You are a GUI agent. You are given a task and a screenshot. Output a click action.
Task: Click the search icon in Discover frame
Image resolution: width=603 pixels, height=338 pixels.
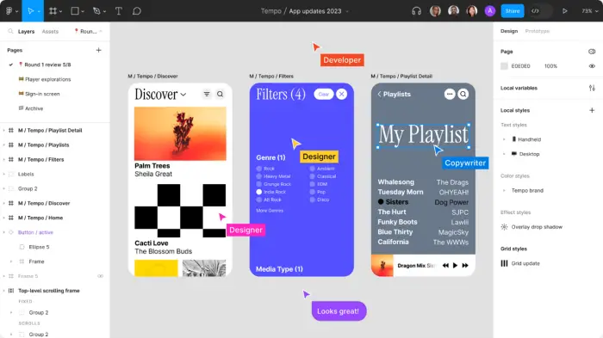pos(220,94)
